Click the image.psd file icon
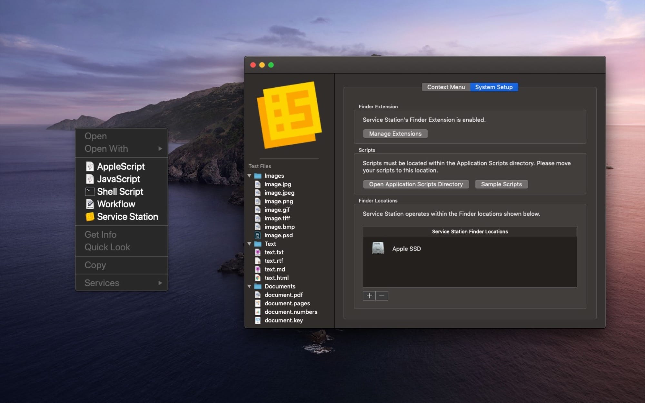Screen dimensions: 645x403 258,235
